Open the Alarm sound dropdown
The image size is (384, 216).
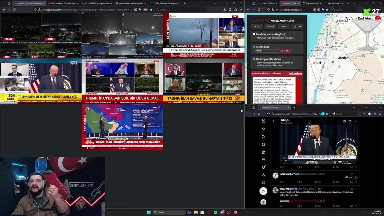(x=268, y=51)
